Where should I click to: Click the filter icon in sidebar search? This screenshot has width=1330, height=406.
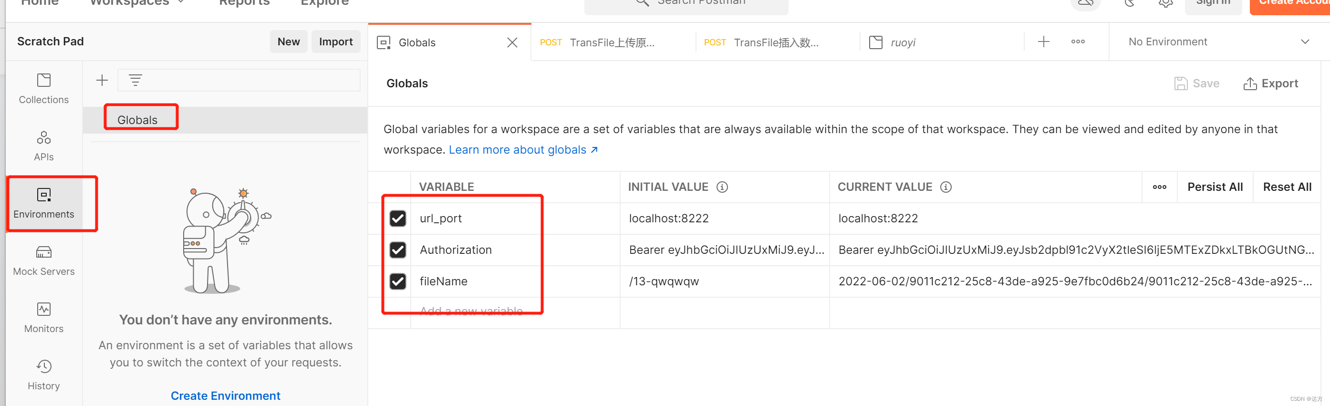tap(135, 80)
